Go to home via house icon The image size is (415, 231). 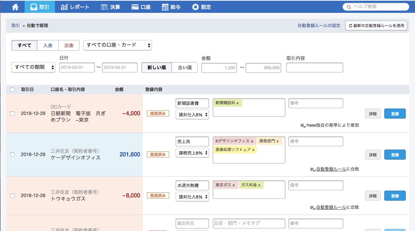pos(15,7)
